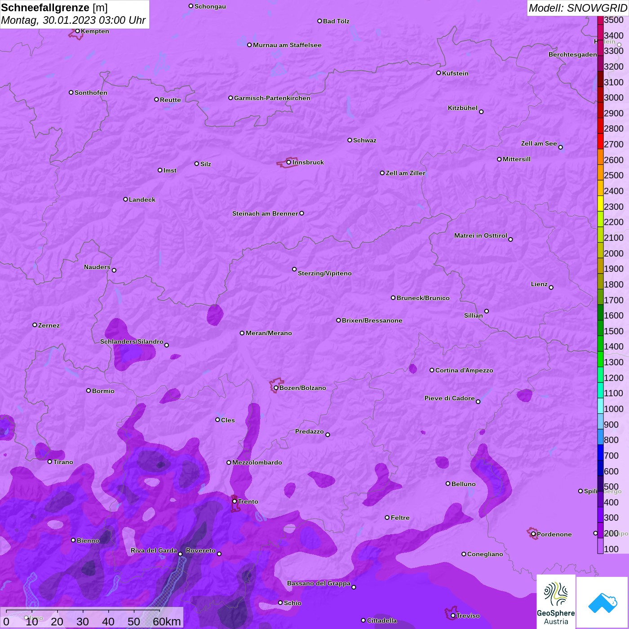This screenshot has height=629, width=629.
Task: Click the blue cloud-house logo
Action: 602,602
